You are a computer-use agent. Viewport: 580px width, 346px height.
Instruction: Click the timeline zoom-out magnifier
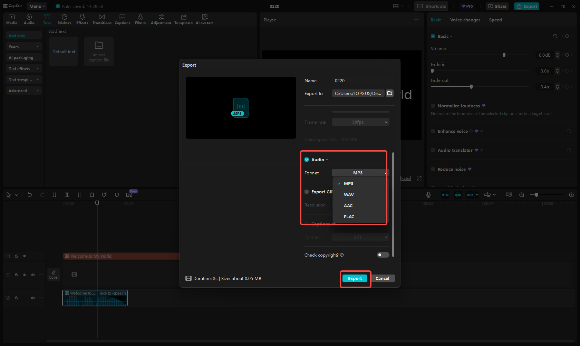tap(522, 195)
